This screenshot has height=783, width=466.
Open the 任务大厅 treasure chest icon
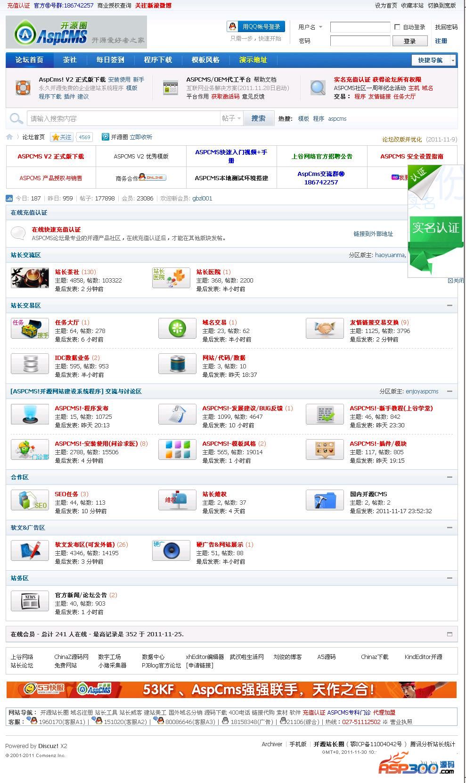30,328
